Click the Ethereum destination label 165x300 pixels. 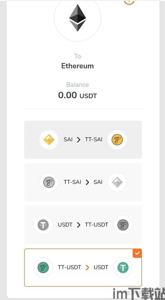click(x=78, y=66)
